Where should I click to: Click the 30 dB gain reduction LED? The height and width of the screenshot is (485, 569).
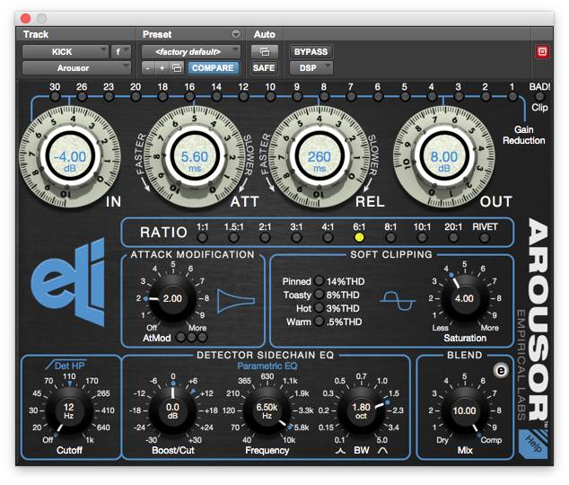55,97
